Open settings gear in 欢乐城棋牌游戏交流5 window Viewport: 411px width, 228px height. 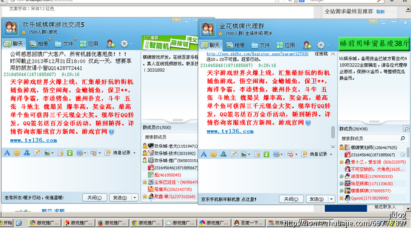(125, 44)
